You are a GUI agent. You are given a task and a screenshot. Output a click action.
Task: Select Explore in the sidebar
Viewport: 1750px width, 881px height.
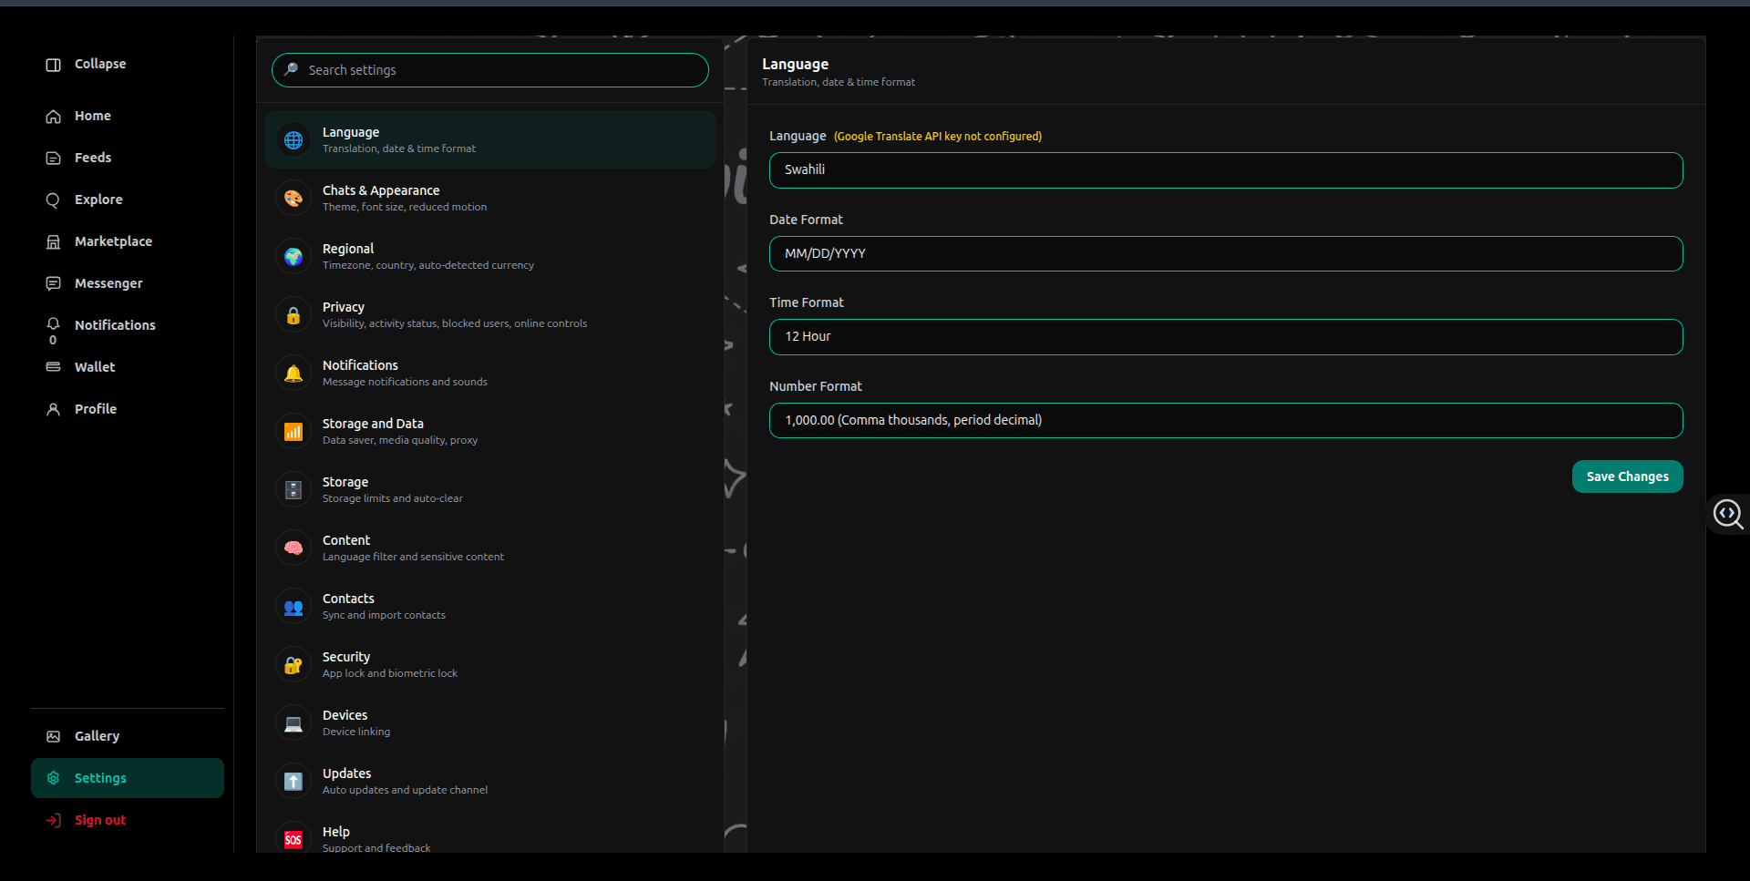(x=128, y=200)
